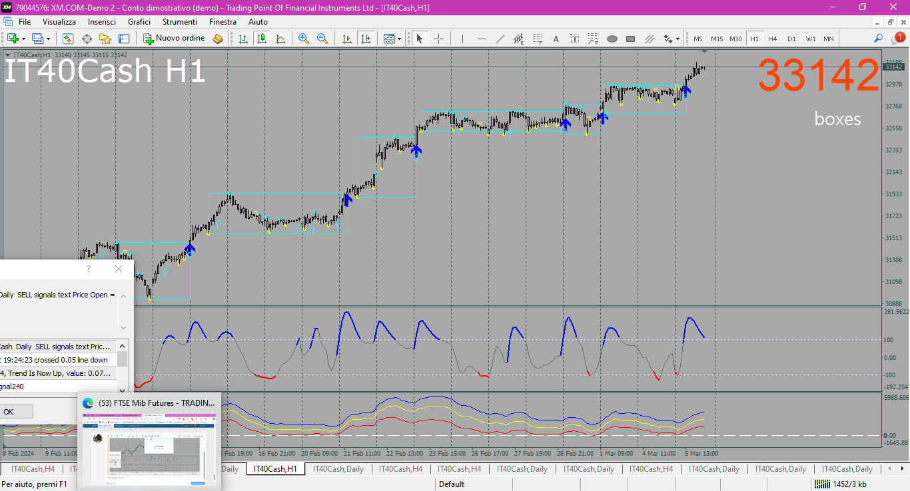Select the ellipse drawing tool
The height and width of the screenshot is (491, 910).
612,39
